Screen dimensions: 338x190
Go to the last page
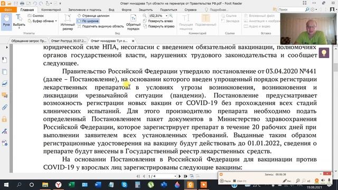[185, 176]
